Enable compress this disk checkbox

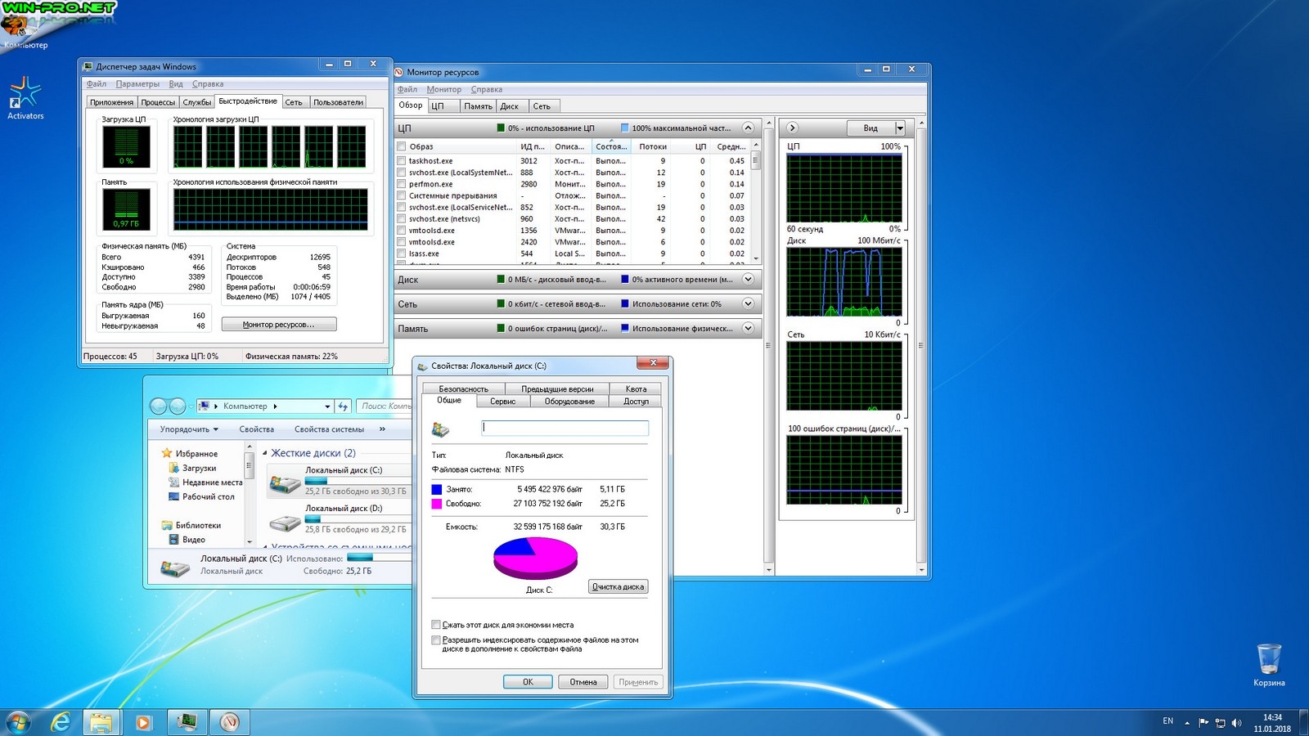pos(436,625)
